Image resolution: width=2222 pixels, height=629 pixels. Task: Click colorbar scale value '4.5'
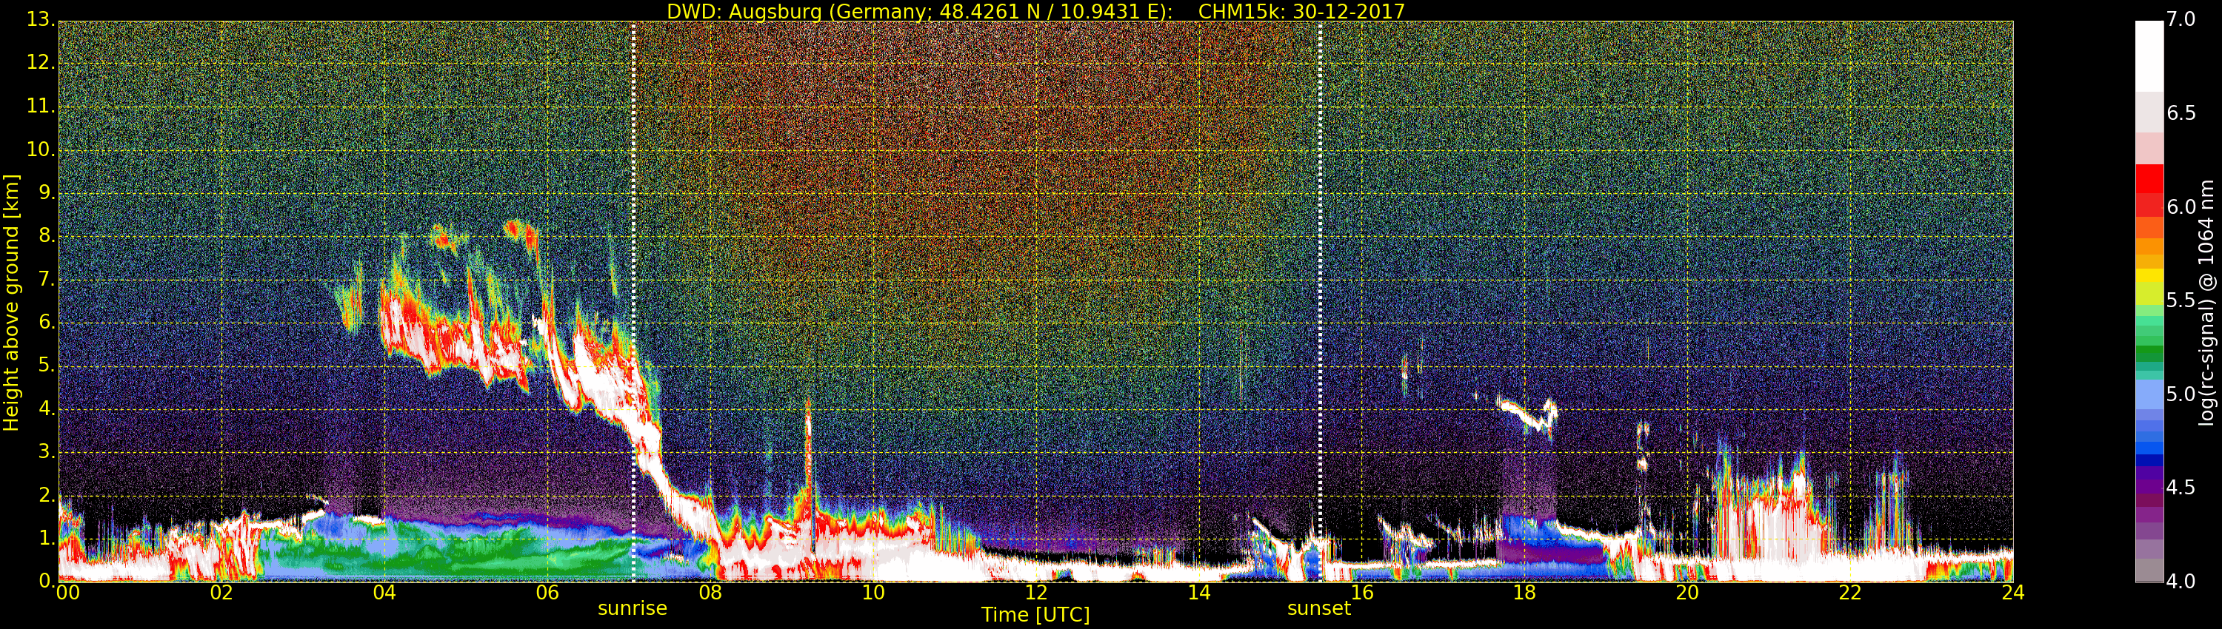point(2181,488)
